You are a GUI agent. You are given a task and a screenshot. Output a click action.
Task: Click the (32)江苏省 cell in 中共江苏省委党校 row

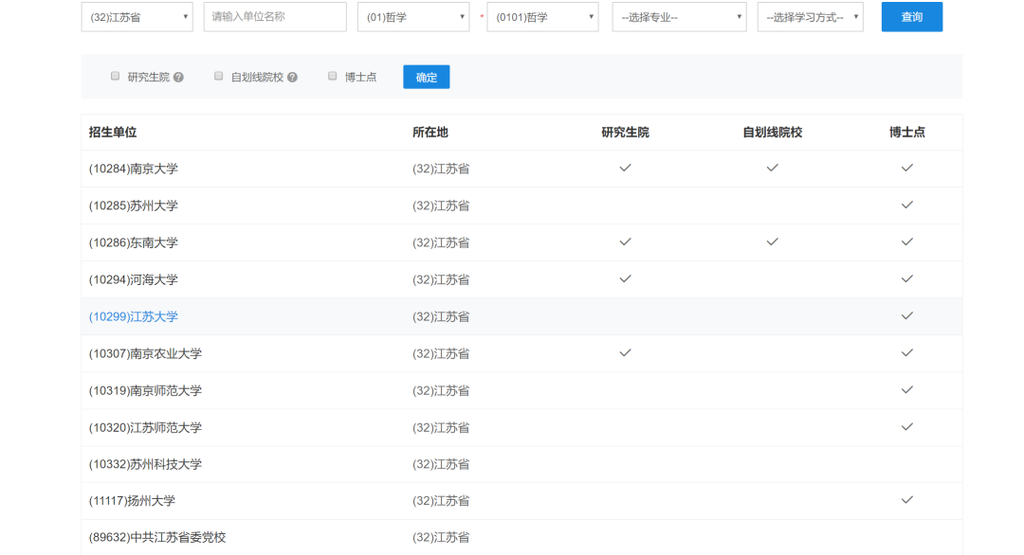[x=441, y=537]
